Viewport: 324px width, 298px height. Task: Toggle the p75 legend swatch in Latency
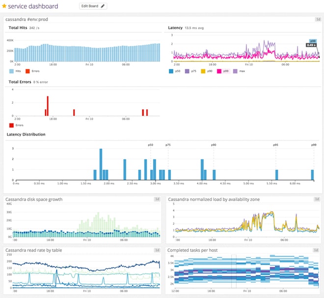tap(186, 71)
